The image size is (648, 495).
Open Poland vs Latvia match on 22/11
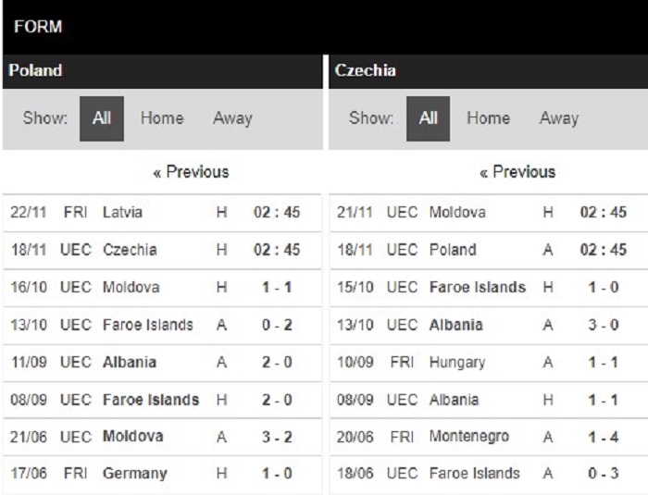(x=162, y=213)
